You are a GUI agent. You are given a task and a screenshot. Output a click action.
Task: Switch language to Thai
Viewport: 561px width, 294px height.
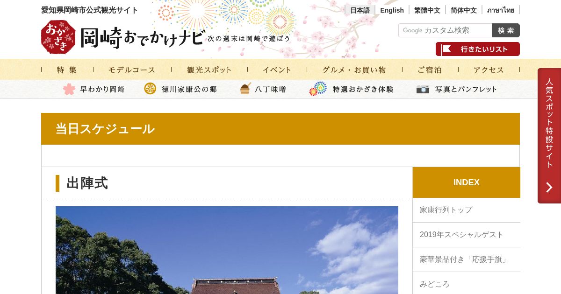[x=501, y=10]
